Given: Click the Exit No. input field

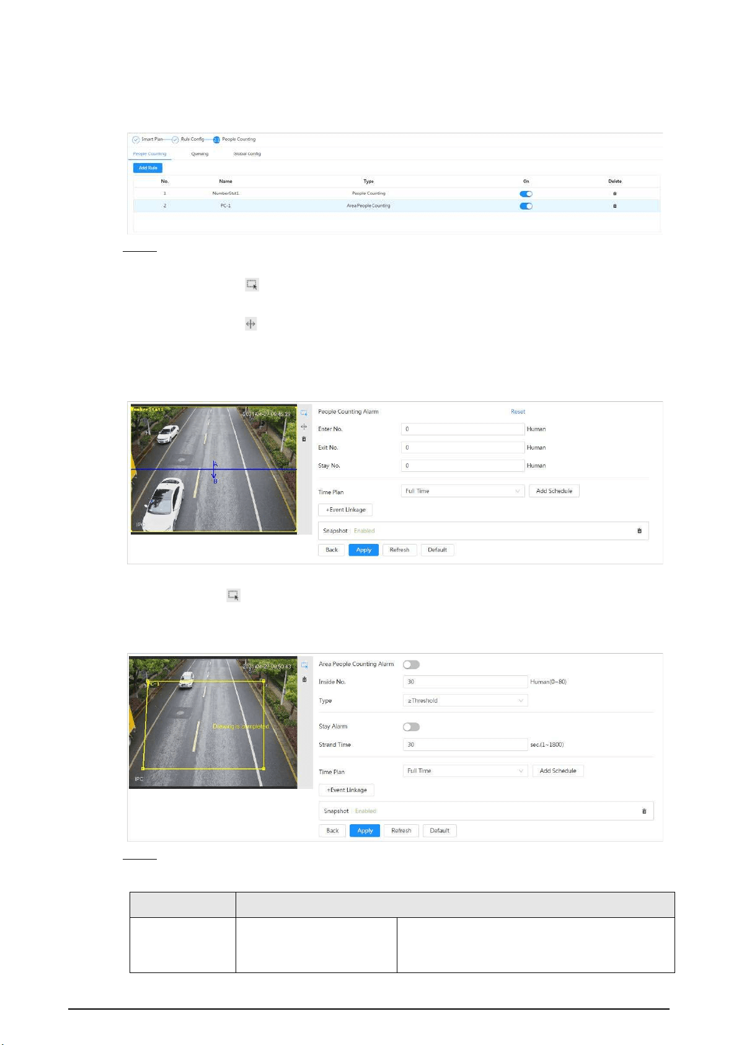Looking at the screenshot, I should point(463,447).
